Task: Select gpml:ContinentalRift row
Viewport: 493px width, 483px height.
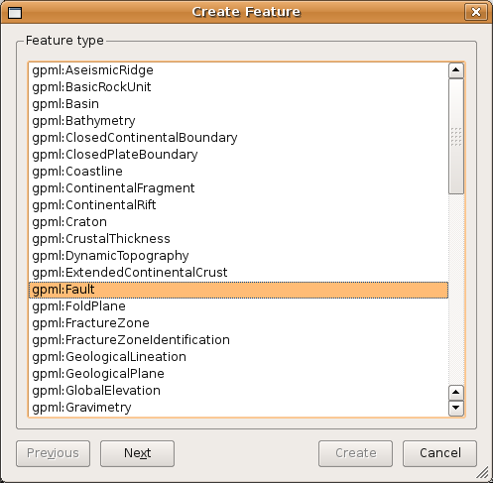Action: 238,205
